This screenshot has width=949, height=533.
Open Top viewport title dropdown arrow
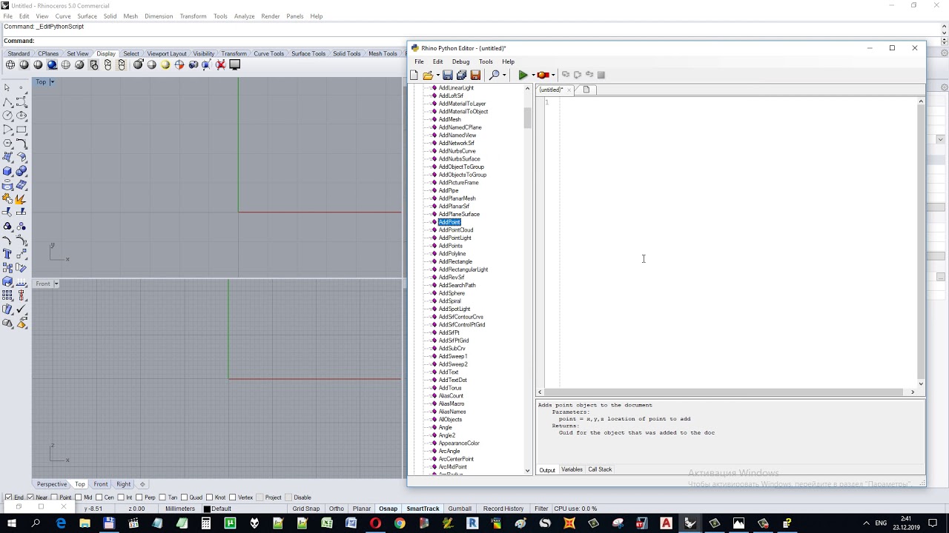pyautogui.click(x=52, y=82)
